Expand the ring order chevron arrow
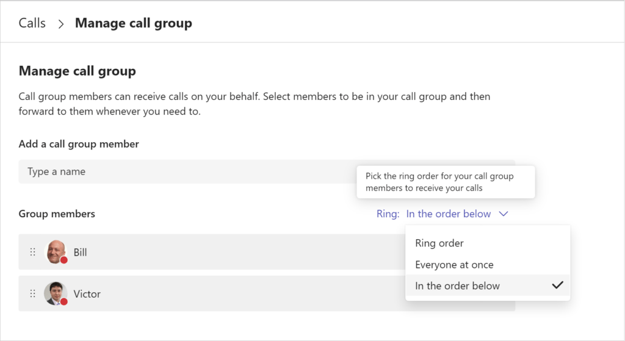625x341 pixels. tap(504, 214)
